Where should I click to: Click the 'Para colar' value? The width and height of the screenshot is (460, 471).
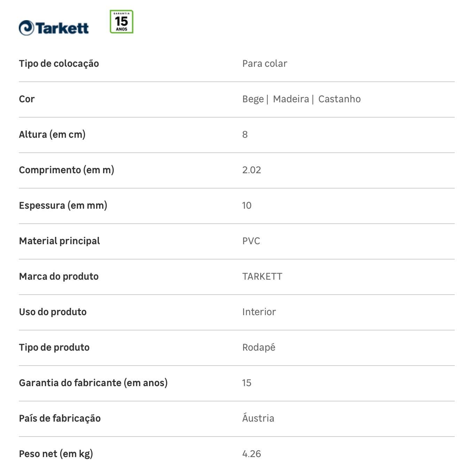click(x=265, y=64)
